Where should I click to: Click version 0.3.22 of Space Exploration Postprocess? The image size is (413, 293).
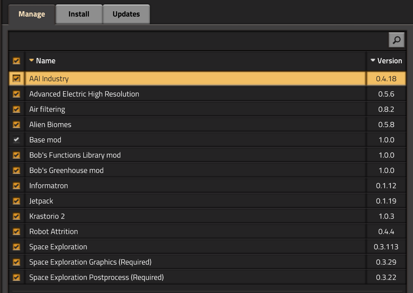pos(386,277)
